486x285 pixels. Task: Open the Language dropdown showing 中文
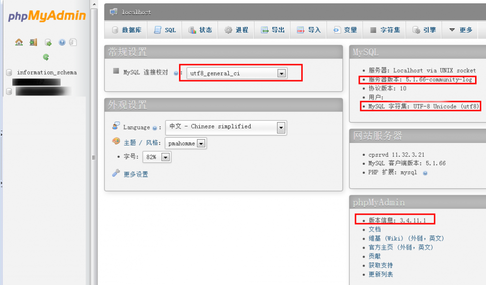tap(226, 127)
